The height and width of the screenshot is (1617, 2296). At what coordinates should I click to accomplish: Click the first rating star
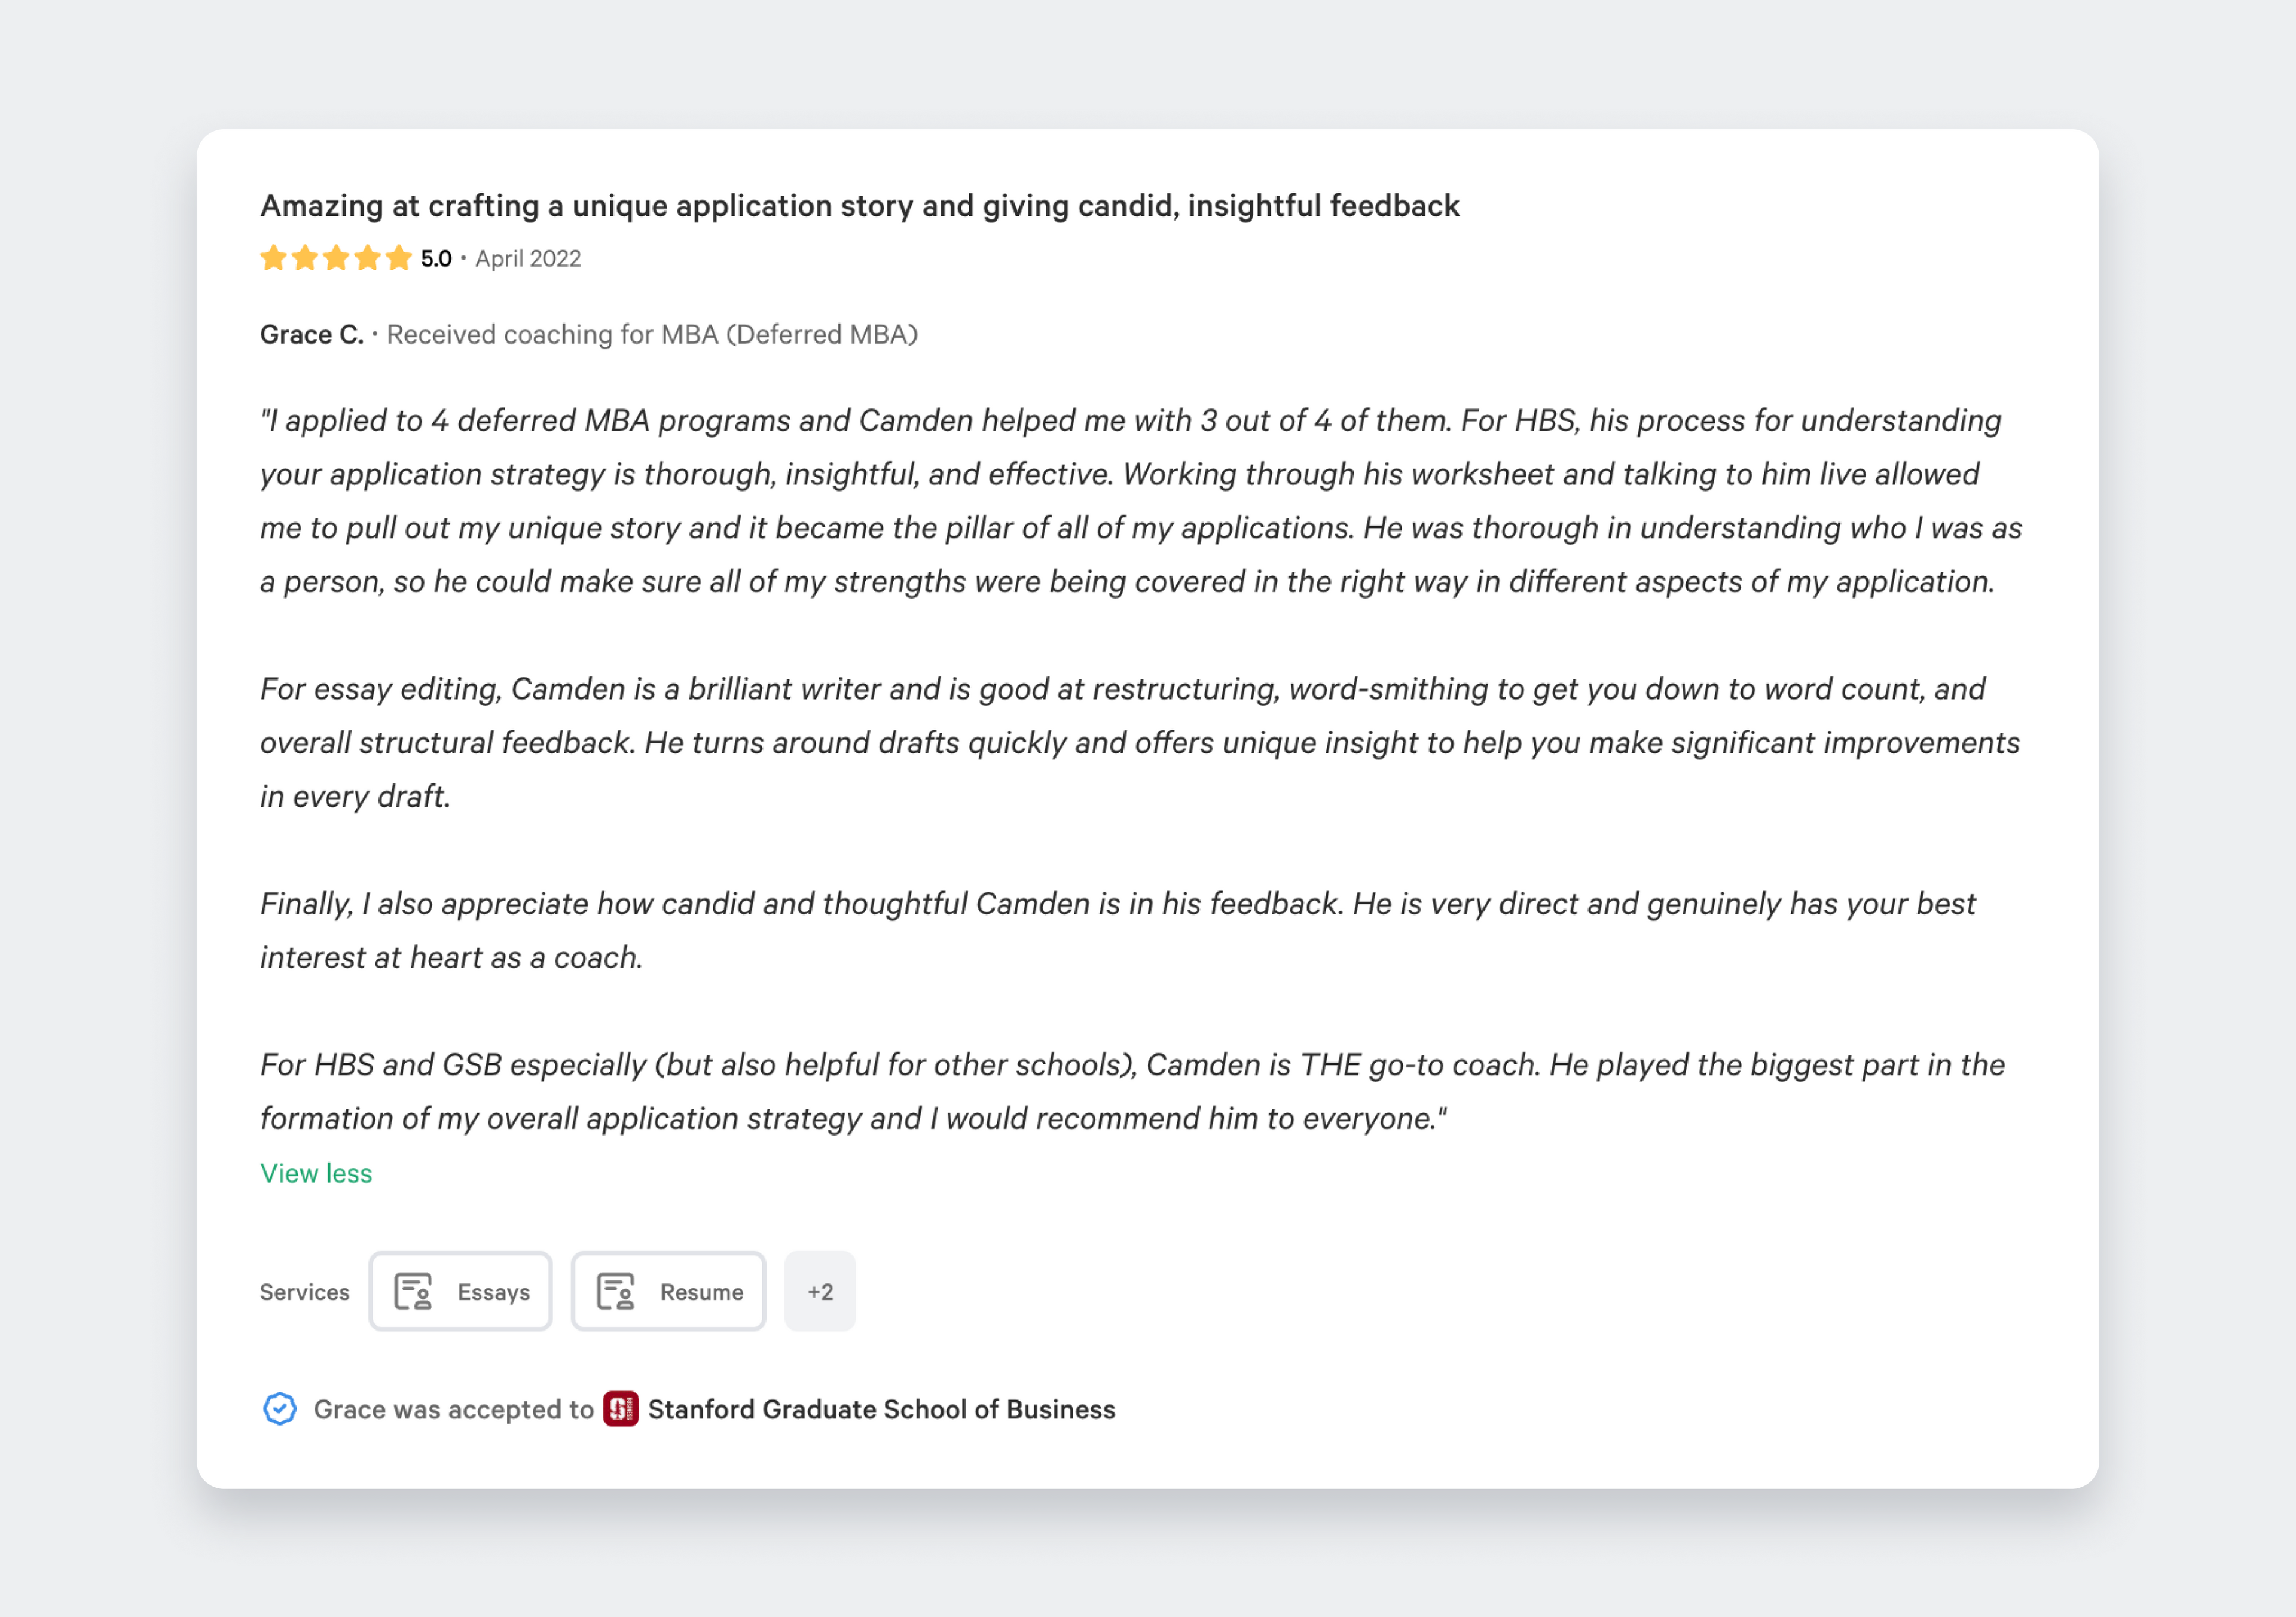pos(273,258)
